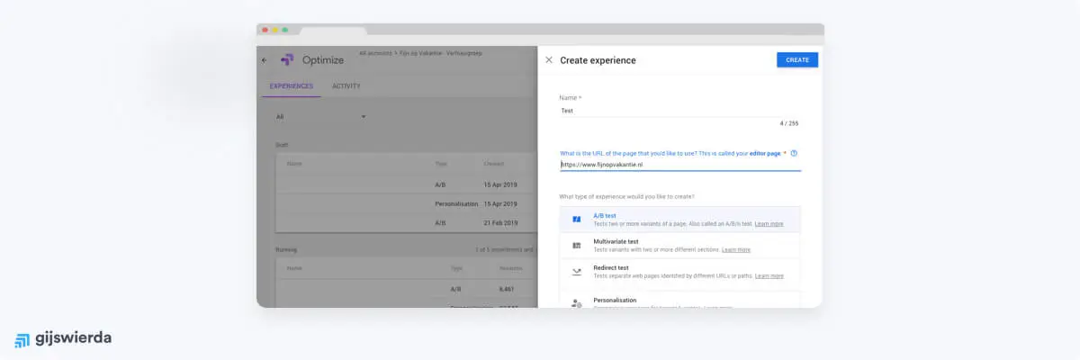
Task: Click the editor page URL field
Action: (x=679, y=165)
